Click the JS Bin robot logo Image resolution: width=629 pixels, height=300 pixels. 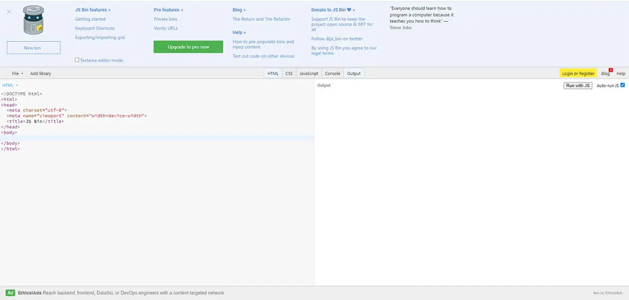click(33, 20)
